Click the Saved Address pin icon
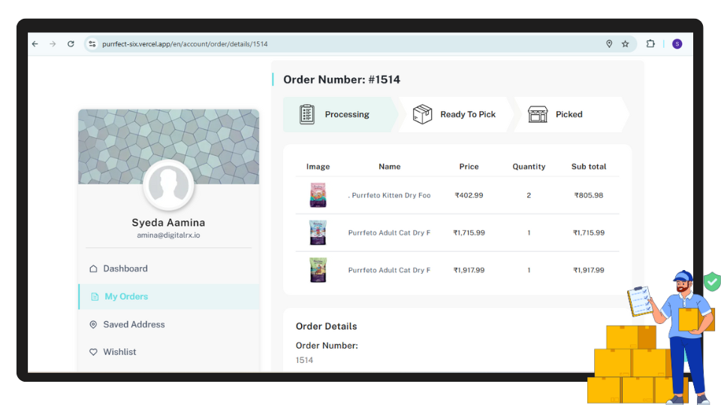The width and height of the screenshot is (721, 405). (93, 325)
